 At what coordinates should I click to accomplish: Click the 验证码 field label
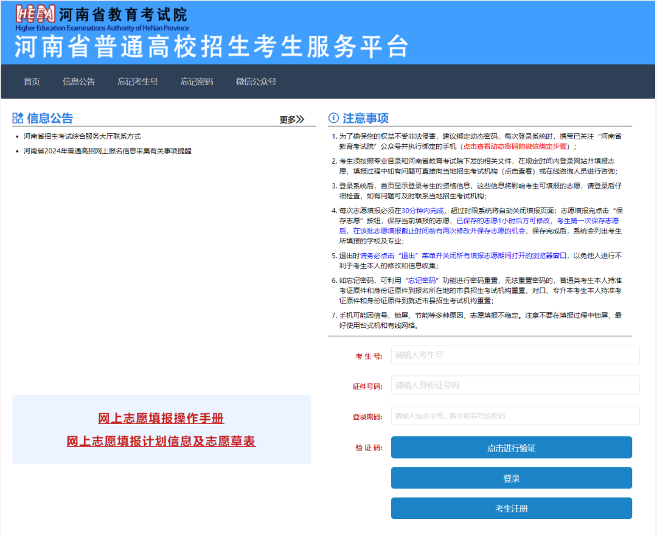(369, 448)
